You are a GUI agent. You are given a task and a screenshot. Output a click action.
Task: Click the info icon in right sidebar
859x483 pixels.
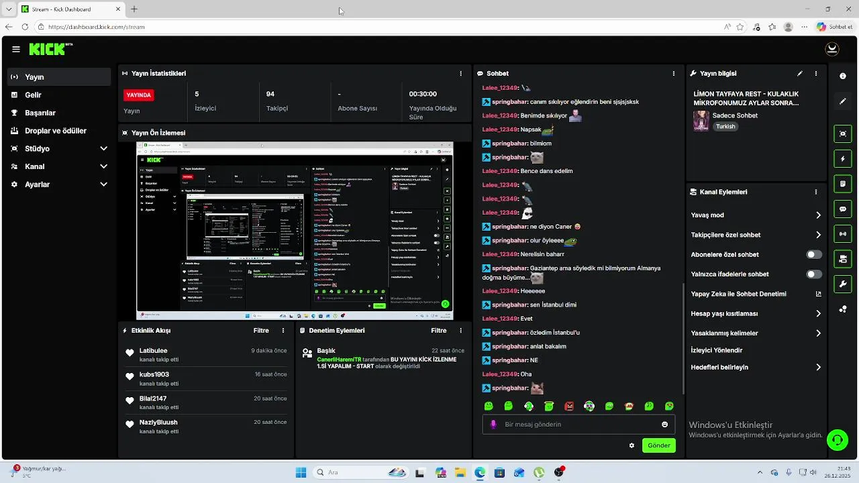click(x=843, y=76)
